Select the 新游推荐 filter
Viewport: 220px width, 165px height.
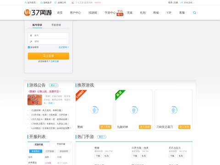(64, 151)
